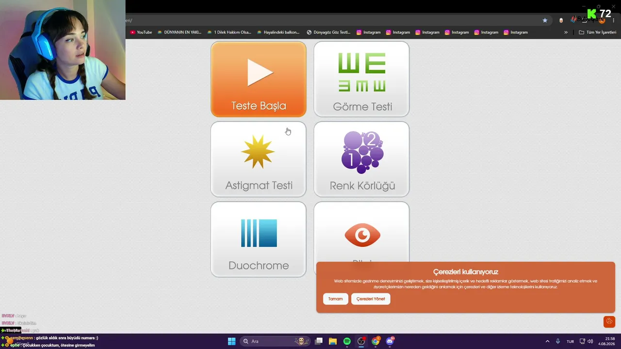Open Task View from the taskbar

point(319,341)
